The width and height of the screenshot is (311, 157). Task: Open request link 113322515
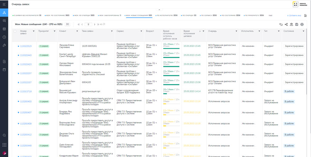point(26,46)
